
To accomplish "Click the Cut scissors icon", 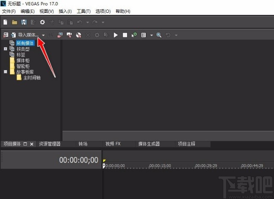I will [x=52, y=22].
